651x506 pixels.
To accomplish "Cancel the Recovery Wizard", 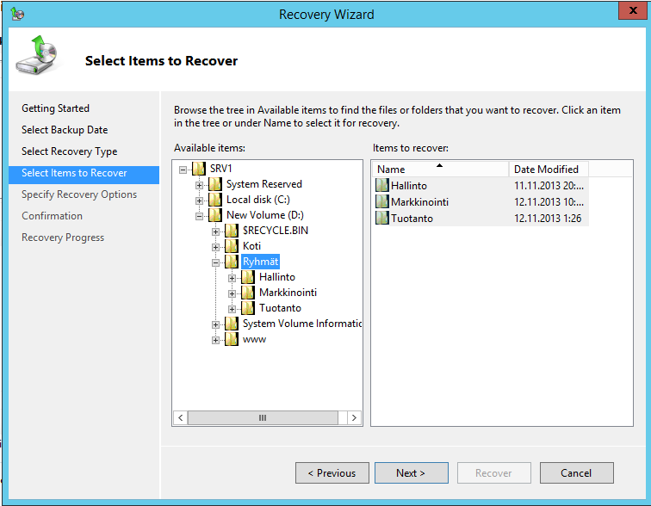I will click(x=576, y=472).
